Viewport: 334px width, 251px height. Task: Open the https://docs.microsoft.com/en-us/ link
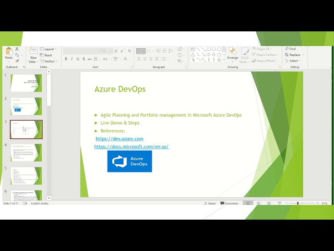[x=132, y=146]
